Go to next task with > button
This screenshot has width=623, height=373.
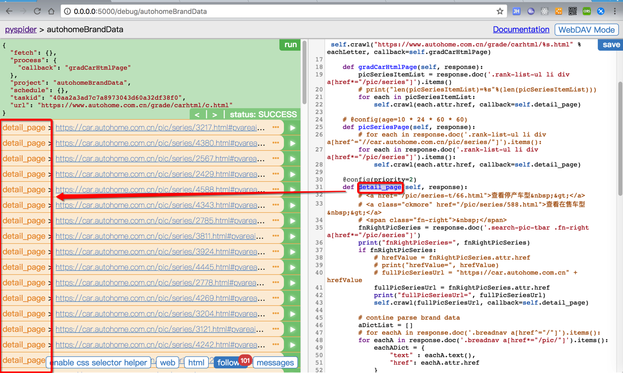[215, 114]
